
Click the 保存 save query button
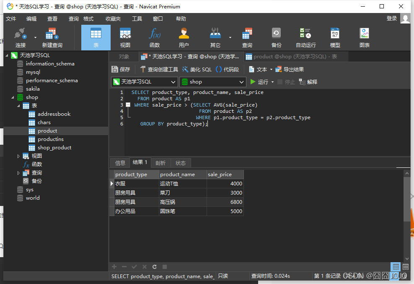tap(121, 69)
